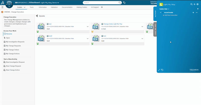Image resolution: width=201 pixels, height=105 pixels.
Task: Click yellow status icon under Change Action Light My Way
Action: [92, 32]
